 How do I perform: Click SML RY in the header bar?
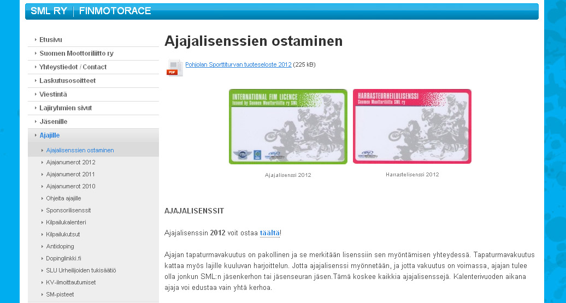point(49,11)
